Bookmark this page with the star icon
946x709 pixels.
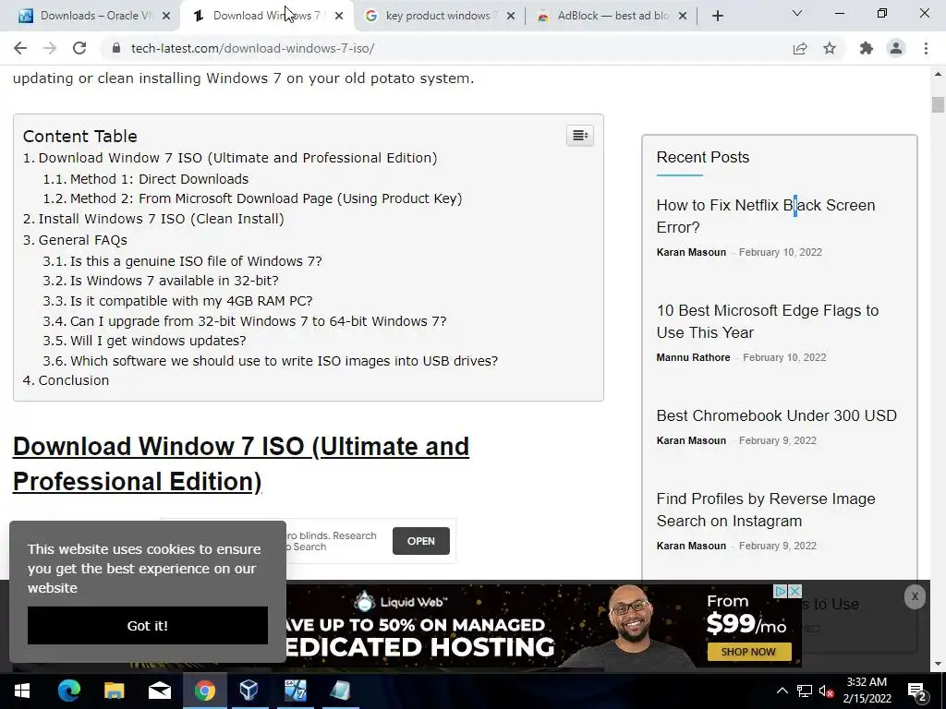pyautogui.click(x=830, y=48)
